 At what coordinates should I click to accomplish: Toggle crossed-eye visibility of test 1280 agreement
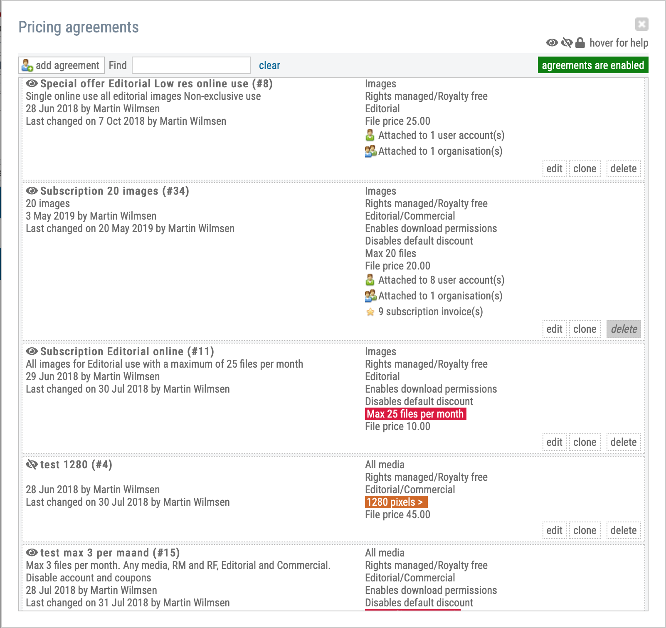click(x=32, y=464)
